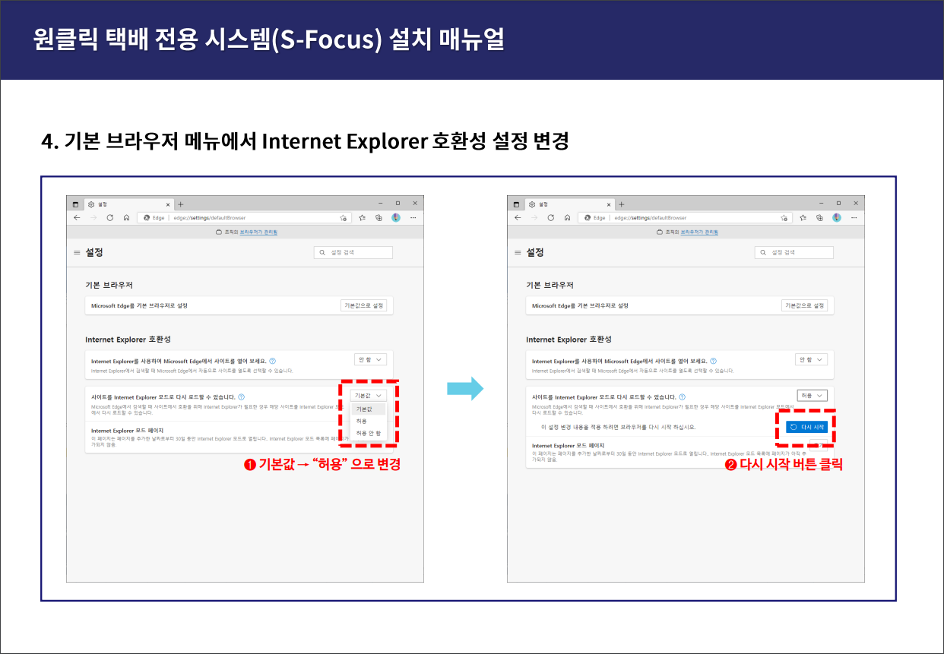Focus the '설정 검색' field in the right Edge window
The width and height of the screenshot is (944, 654).
click(x=794, y=252)
